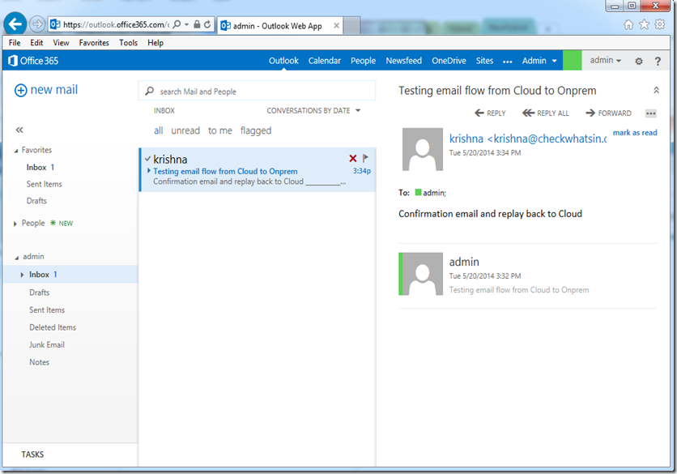Collapse the folder pane with double chevron
The height and width of the screenshot is (474, 677).
click(x=19, y=130)
